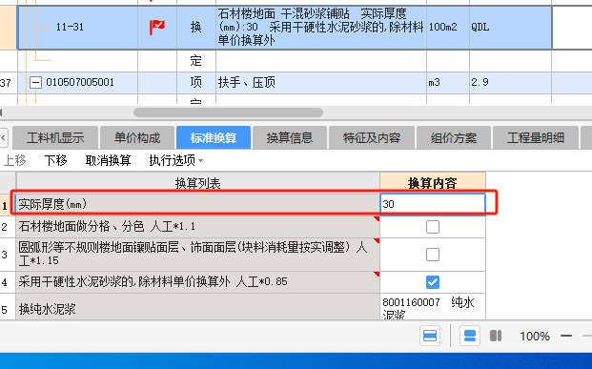This screenshot has height=369, width=592.
Task: Select the 标准换算 tab
Action: tap(214, 138)
